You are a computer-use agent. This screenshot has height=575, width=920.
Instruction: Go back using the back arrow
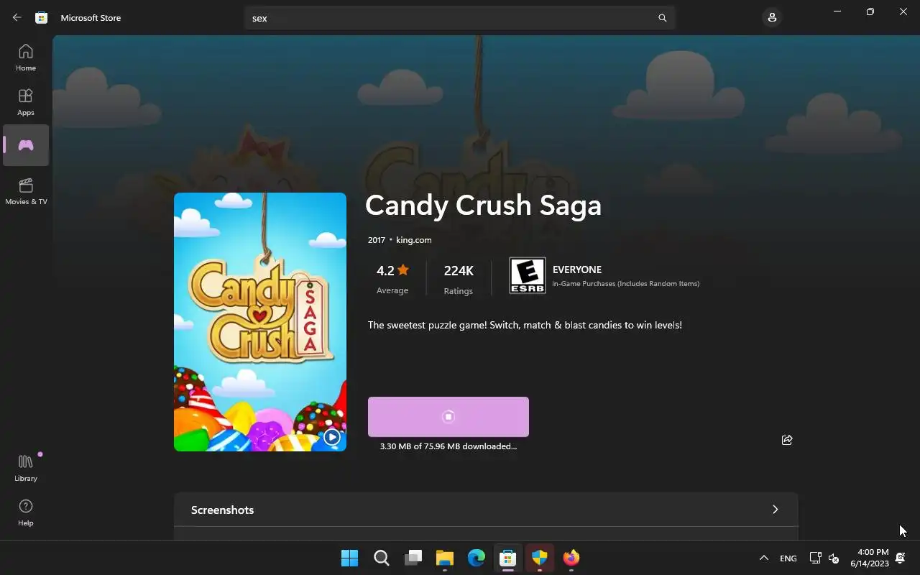pyautogui.click(x=17, y=17)
